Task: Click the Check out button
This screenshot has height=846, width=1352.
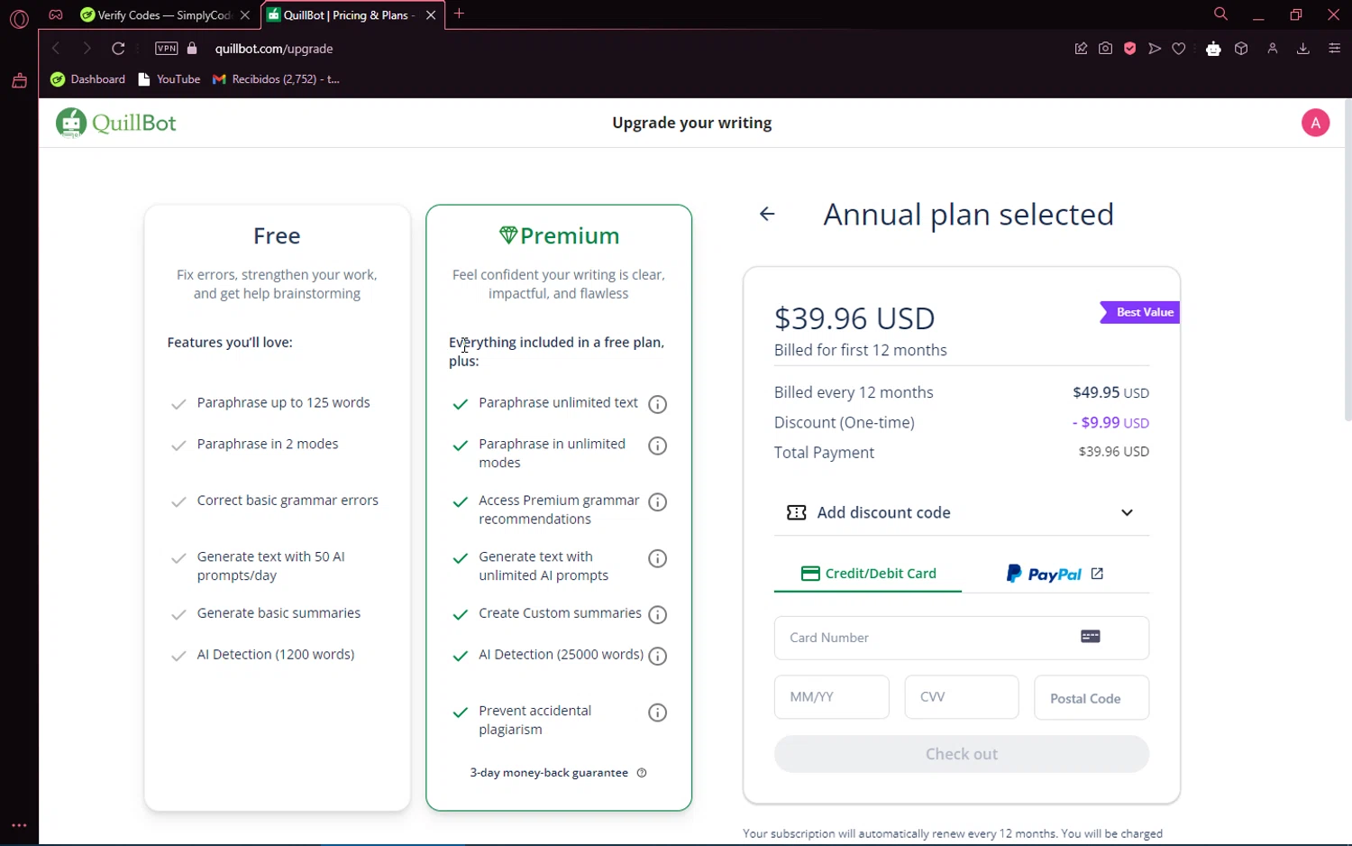Action: (961, 754)
